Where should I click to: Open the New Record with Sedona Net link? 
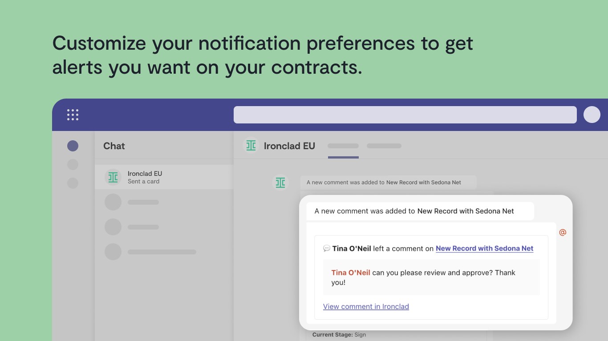coord(484,249)
